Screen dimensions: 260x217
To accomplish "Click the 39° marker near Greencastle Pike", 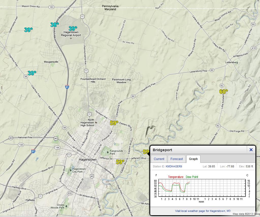I will (x=28, y=30).
